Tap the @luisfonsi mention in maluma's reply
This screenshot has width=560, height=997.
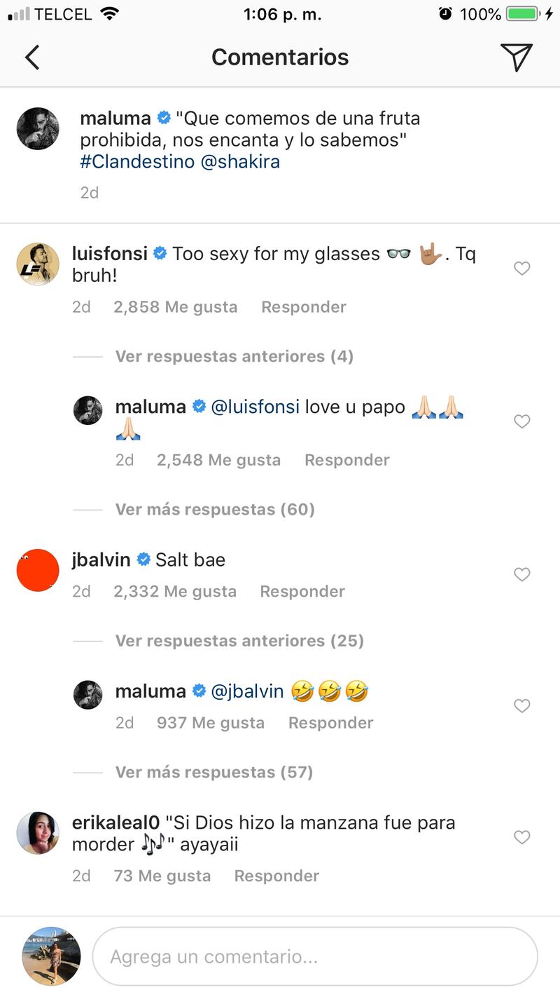click(255, 407)
